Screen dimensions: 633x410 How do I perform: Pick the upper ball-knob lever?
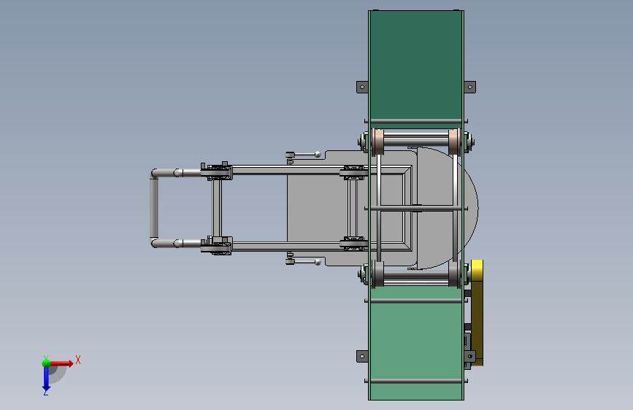click(303, 155)
